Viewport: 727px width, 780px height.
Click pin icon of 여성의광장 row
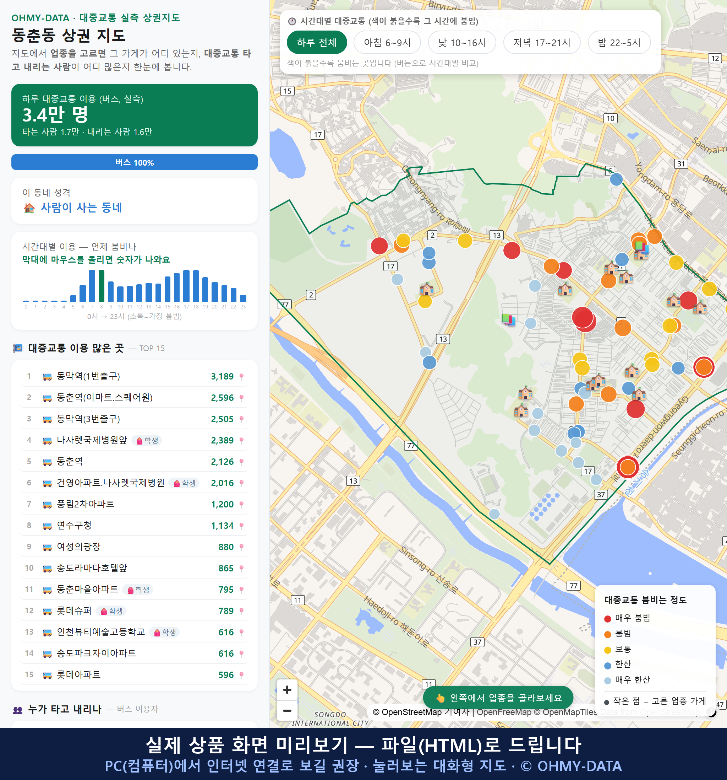click(x=241, y=547)
